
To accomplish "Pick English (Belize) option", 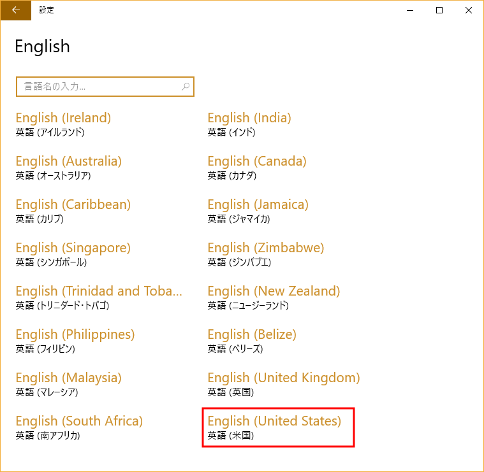I will pos(252,341).
